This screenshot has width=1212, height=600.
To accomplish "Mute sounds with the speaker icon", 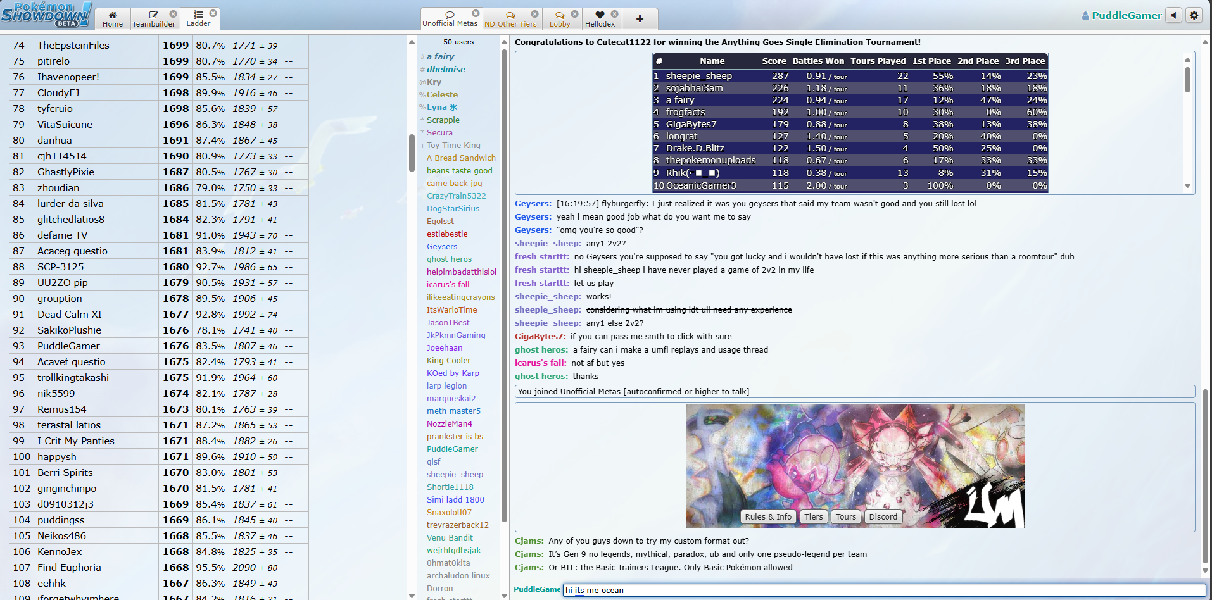I will [x=1174, y=15].
